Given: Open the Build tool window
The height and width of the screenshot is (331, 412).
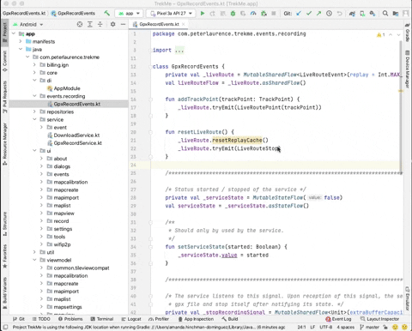Looking at the screenshot, I should pos(230,319).
